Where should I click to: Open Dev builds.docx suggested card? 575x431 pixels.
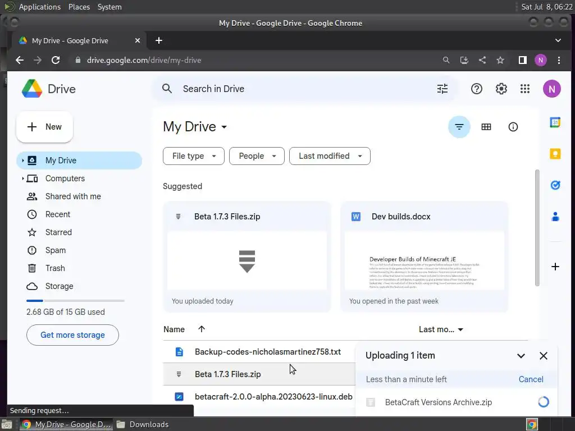(425, 256)
